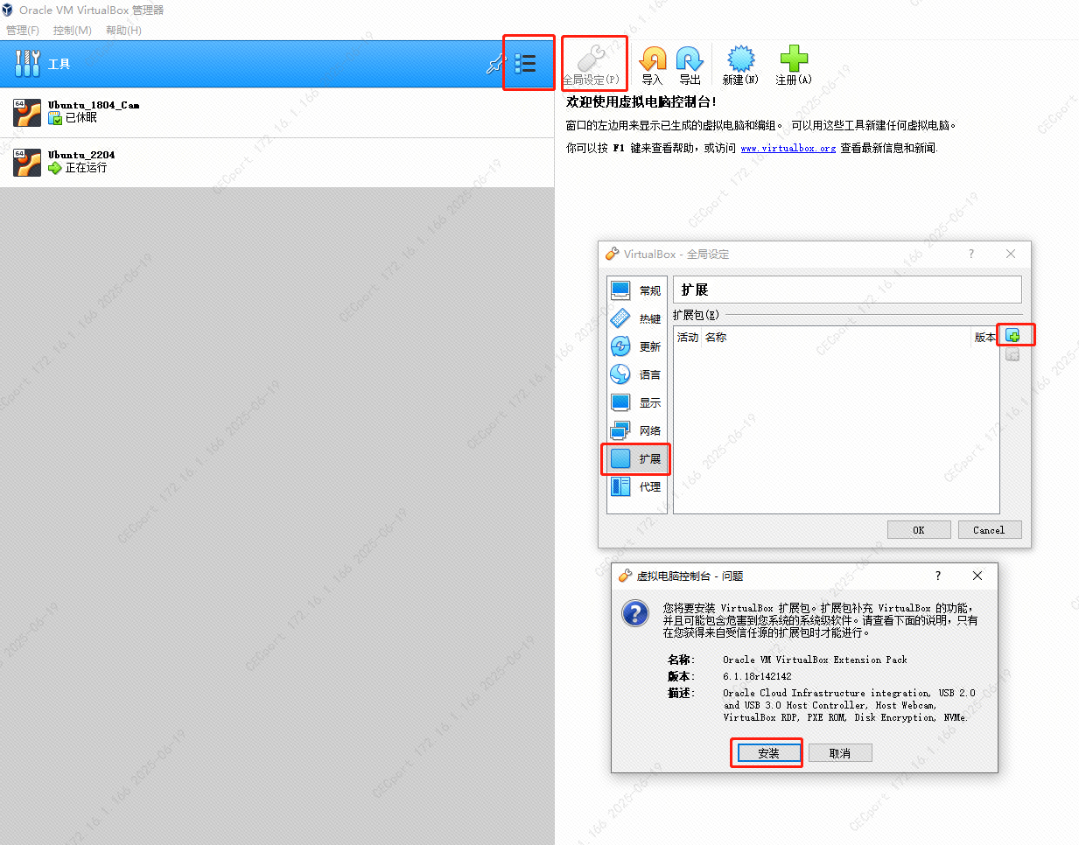Click the 名称 column header
The image size is (1079, 845).
[716, 338]
